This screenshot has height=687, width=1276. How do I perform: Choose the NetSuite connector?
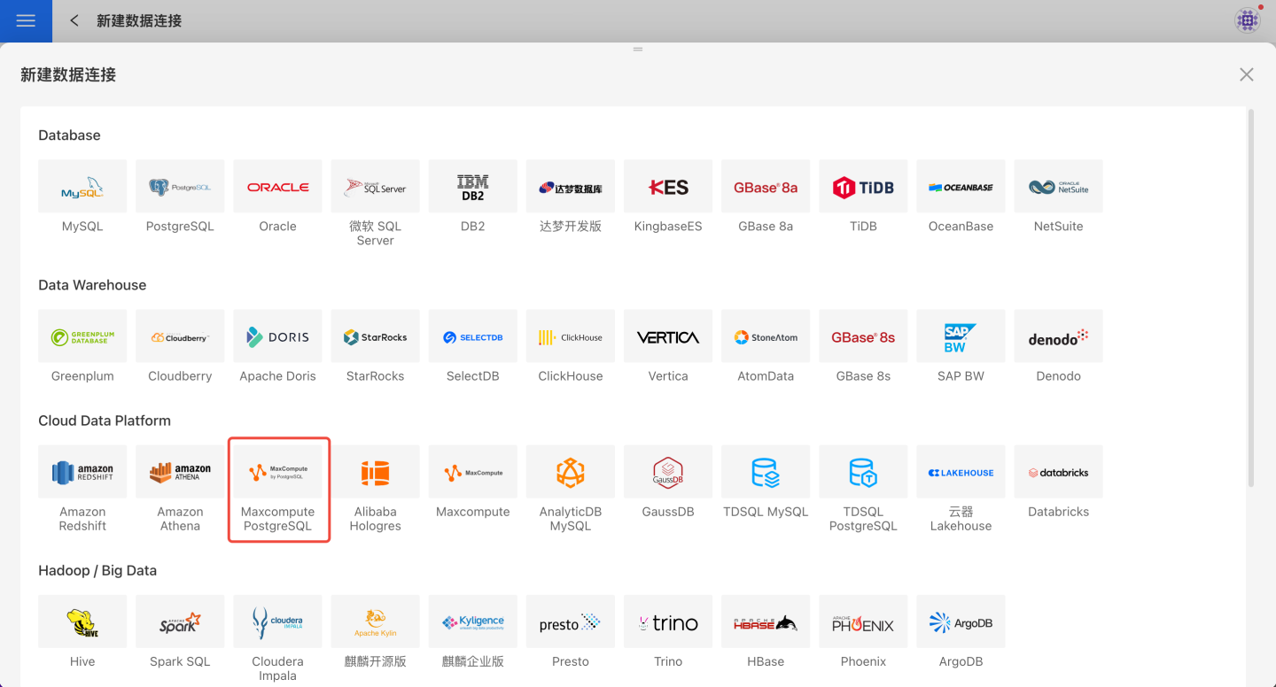1058,187
